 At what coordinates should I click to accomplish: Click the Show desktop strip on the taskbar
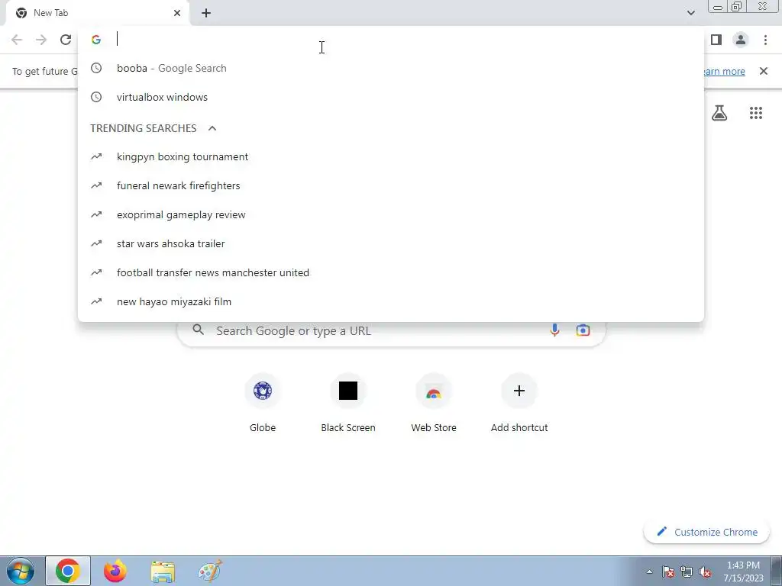(777, 571)
